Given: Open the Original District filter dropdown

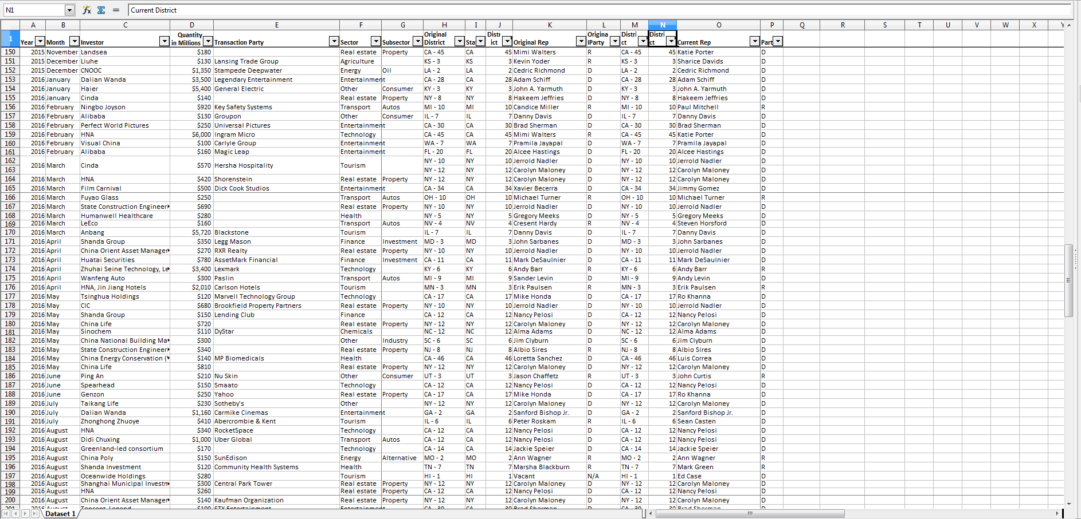Looking at the screenshot, I should coord(459,41).
